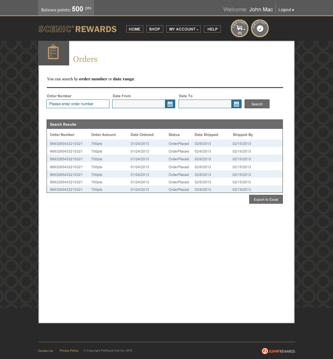Click inside the Date From field
This screenshot has width=333, height=359.
tap(139, 104)
